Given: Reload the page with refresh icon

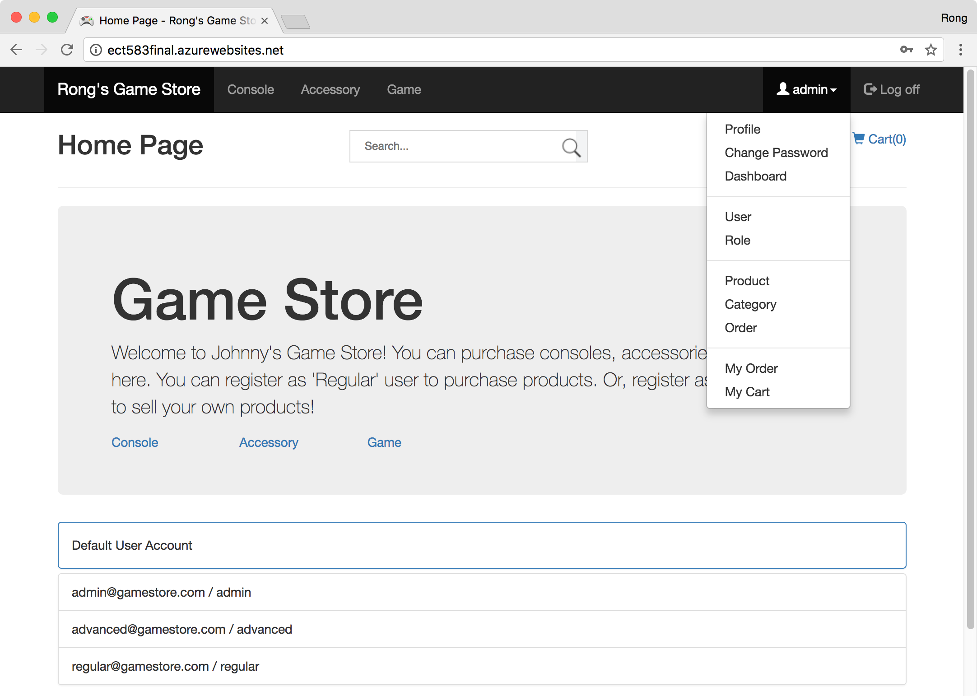Looking at the screenshot, I should click(67, 50).
